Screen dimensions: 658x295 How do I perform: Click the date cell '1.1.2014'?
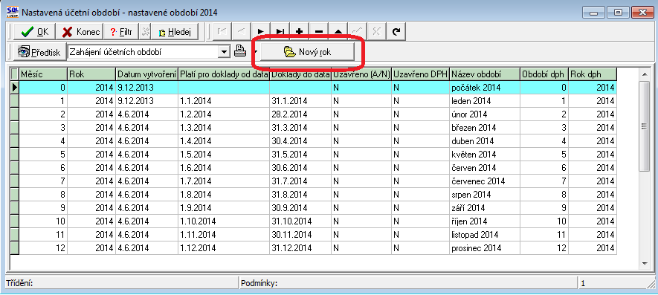click(x=224, y=101)
